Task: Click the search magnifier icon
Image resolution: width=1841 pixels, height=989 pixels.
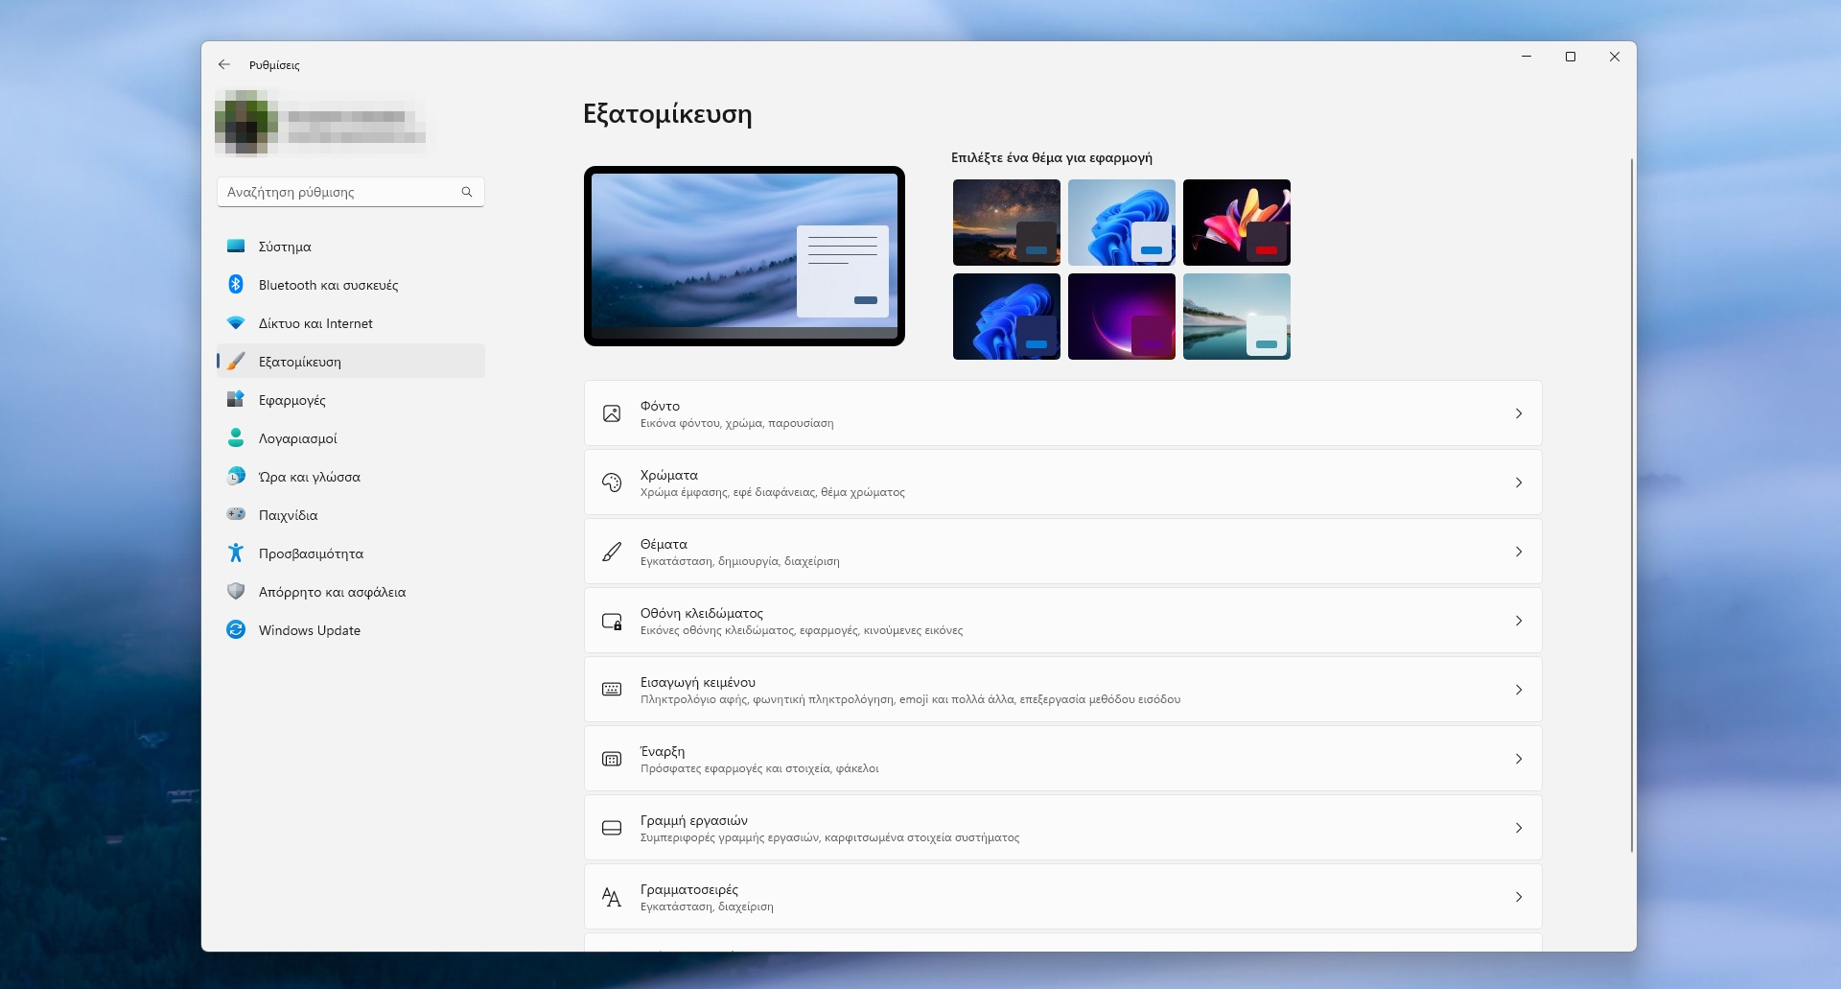Action: click(x=467, y=192)
